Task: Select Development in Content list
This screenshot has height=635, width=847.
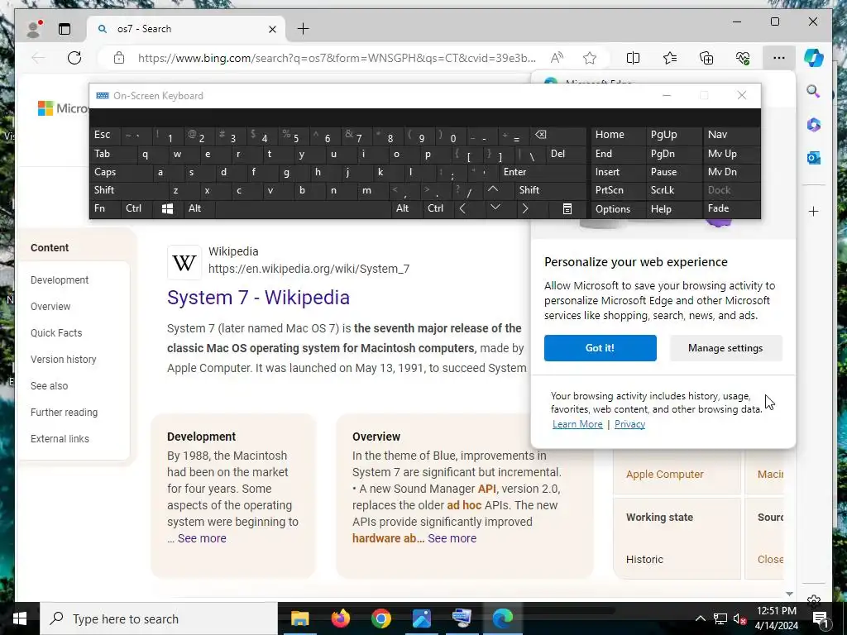Action: pyautogui.click(x=60, y=280)
